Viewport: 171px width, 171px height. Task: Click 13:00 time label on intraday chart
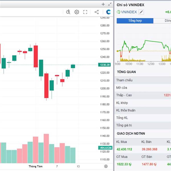[162, 64]
